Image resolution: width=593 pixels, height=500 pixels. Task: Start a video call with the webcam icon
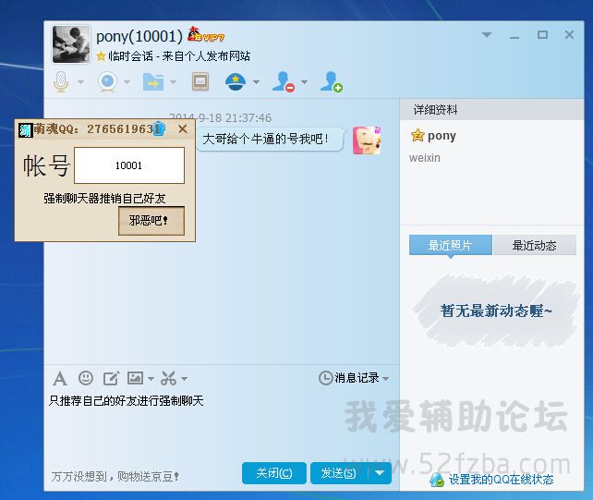(107, 81)
